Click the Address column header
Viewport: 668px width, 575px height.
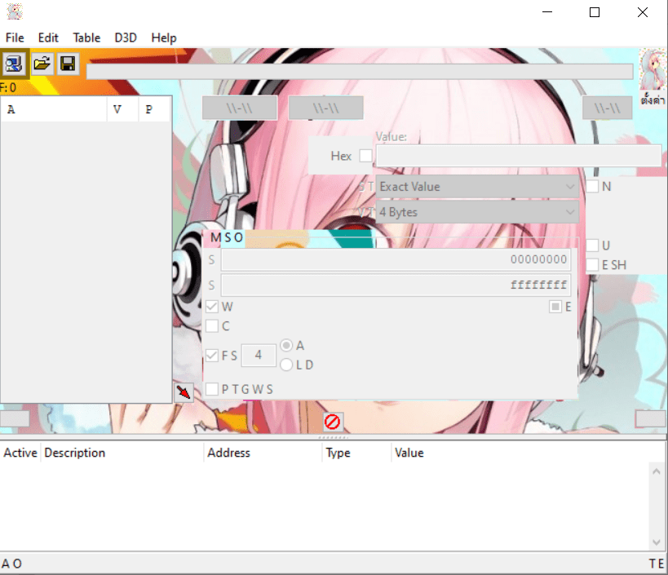tap(263, 453)
